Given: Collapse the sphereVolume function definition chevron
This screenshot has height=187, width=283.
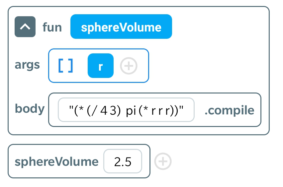Looking at the screenshot, I should [25, 27].
